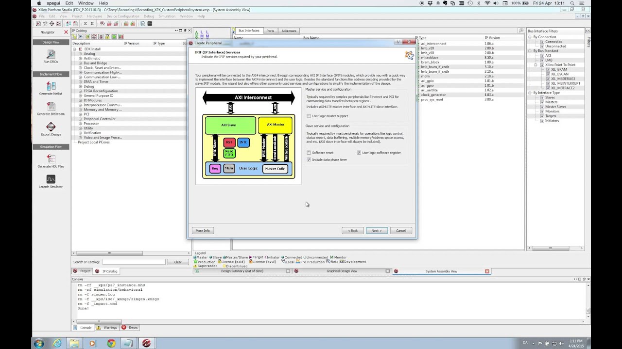Click Next in Create Peripheral wizard
The image size is (622, 349).
click(377, 231)
